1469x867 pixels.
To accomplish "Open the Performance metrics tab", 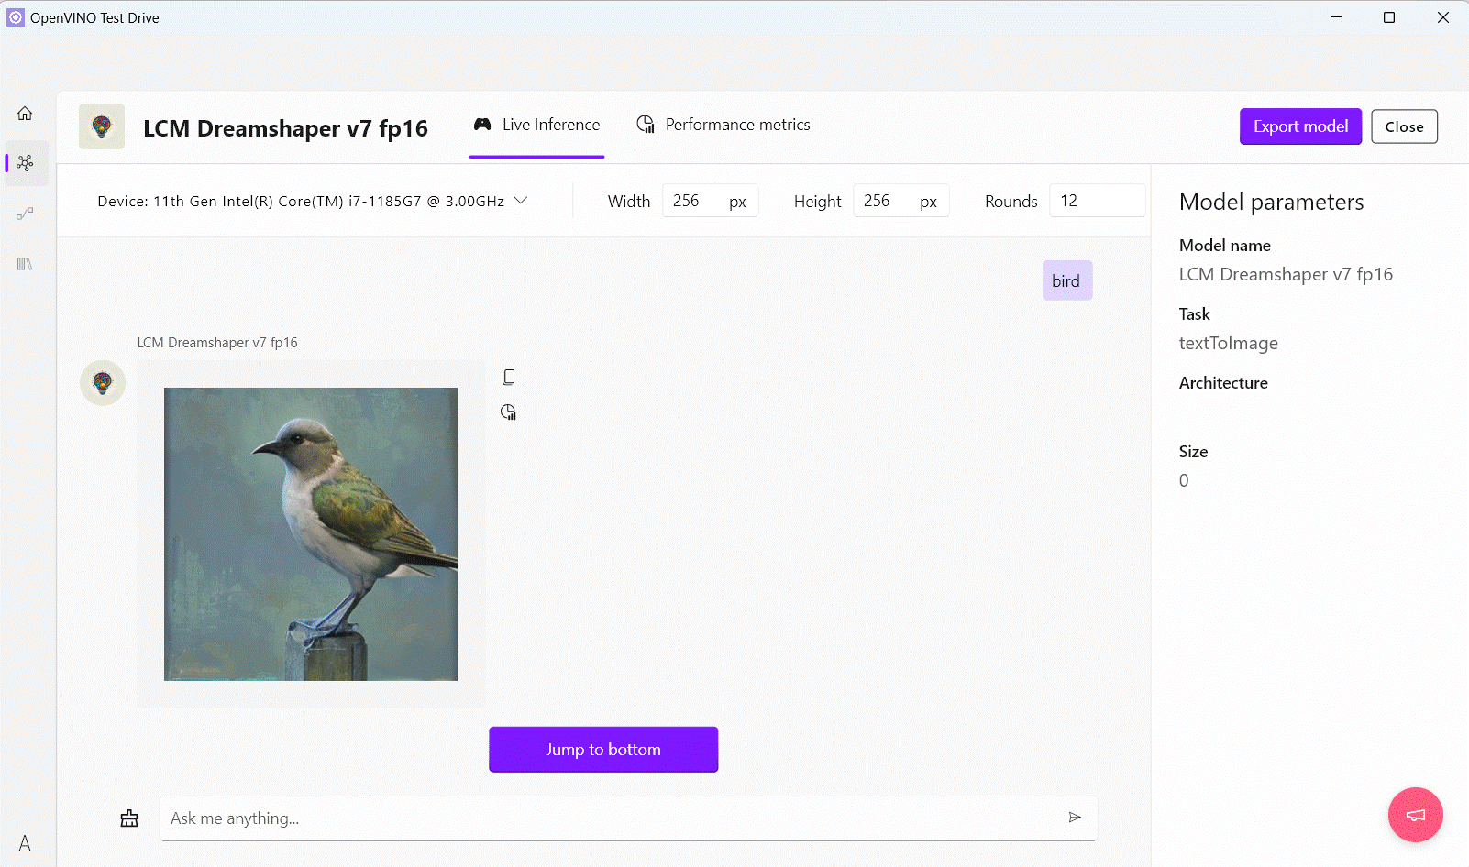I will click(723, 126).
